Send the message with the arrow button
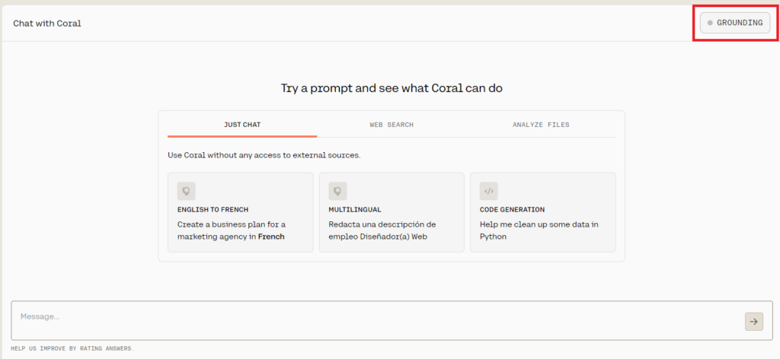This screenshot has height=359, width=780. tap(753, 322)
